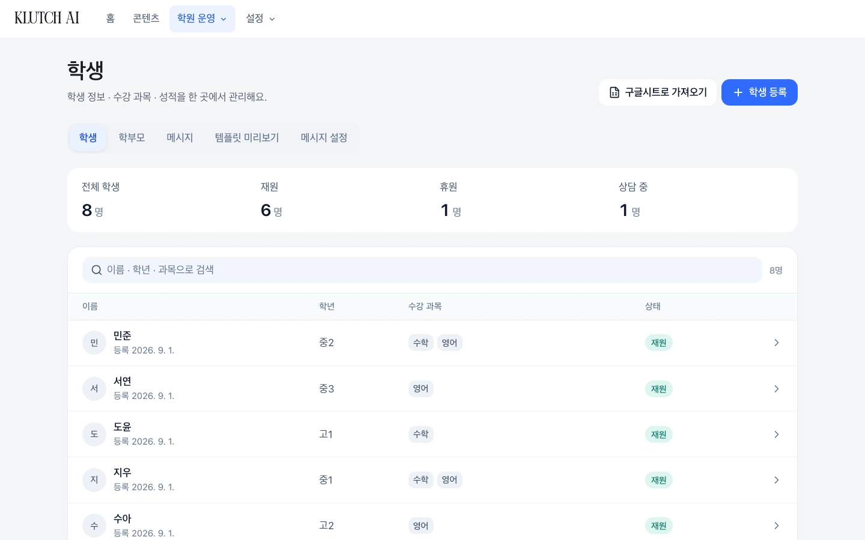Click 민준's 수학 subject tag
The image size is (865, 540).
point(421,343)
